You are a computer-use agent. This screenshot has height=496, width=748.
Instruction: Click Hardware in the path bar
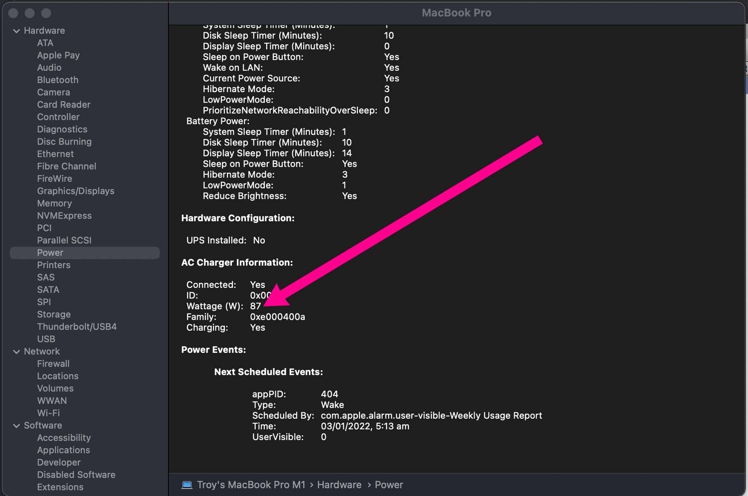[x=339, y=485]
